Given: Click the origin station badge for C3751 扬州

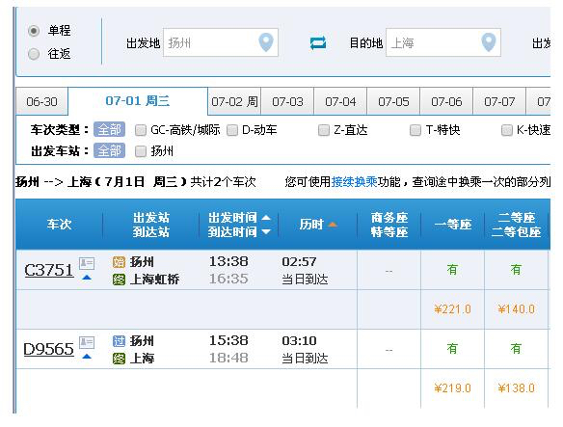Looking at the screenshot, I should [119, 262].
